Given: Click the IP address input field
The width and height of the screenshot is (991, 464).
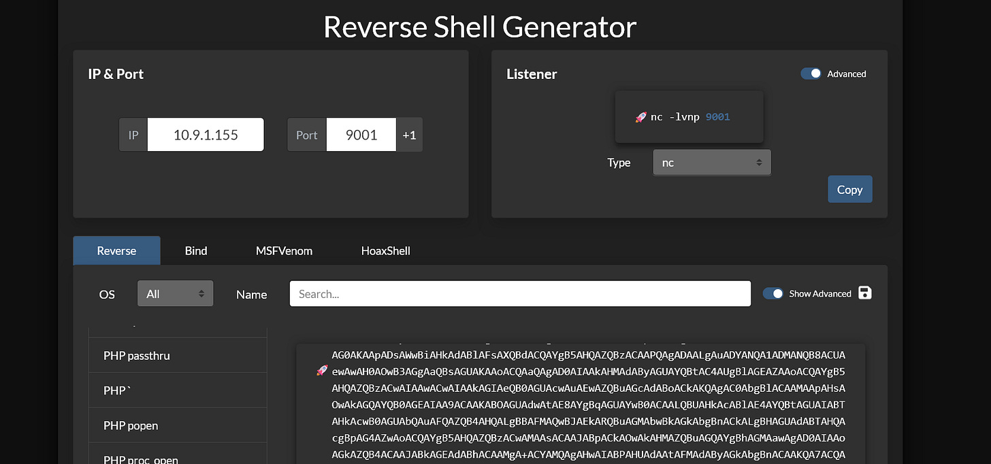Looking at the screenshot, I should tap(206, 135).
